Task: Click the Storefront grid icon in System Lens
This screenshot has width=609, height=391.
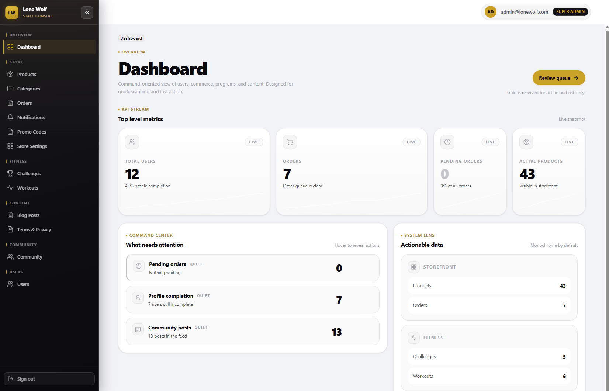Action: [x=414, y=267]
